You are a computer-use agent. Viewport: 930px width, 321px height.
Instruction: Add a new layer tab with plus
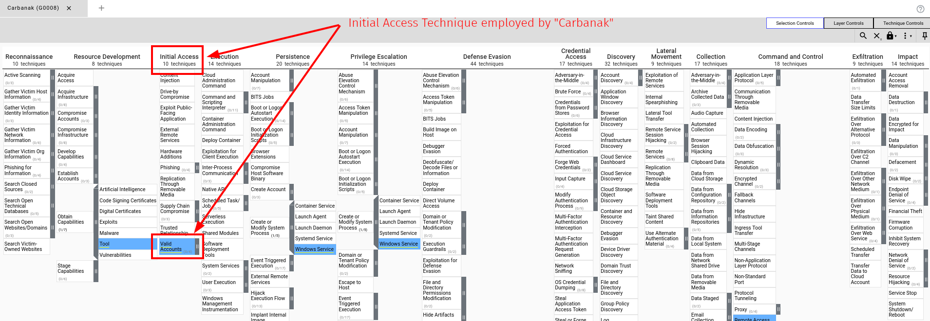[101, 8]
